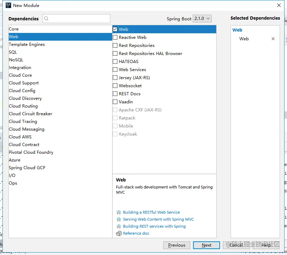The height and width of the screenshot is (255, 287).
Task: Open the Cloud Discovery category
Action: pyautogui.click(x=60, y=98)
